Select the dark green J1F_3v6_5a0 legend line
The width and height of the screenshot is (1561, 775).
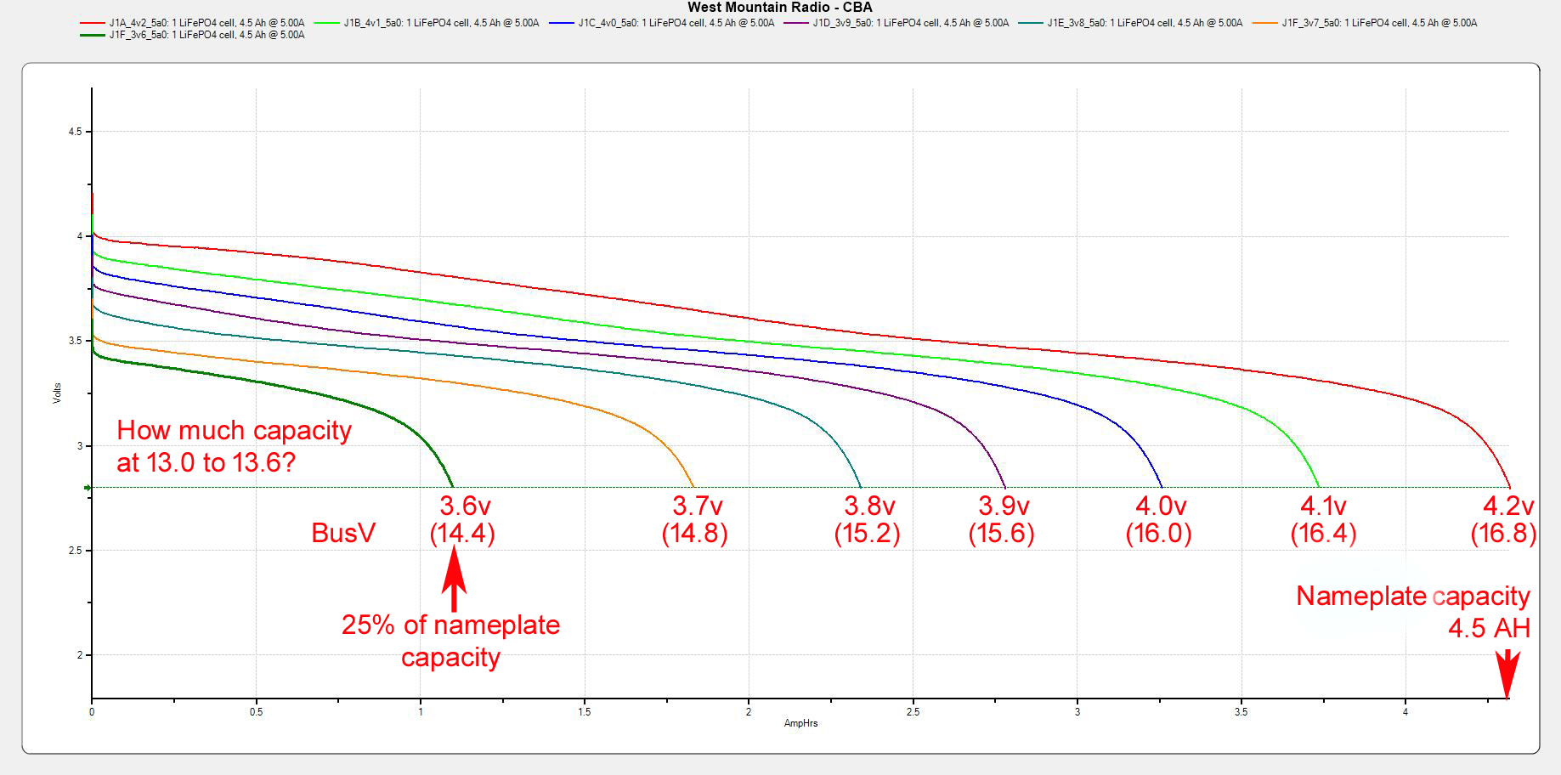point(93,35)
